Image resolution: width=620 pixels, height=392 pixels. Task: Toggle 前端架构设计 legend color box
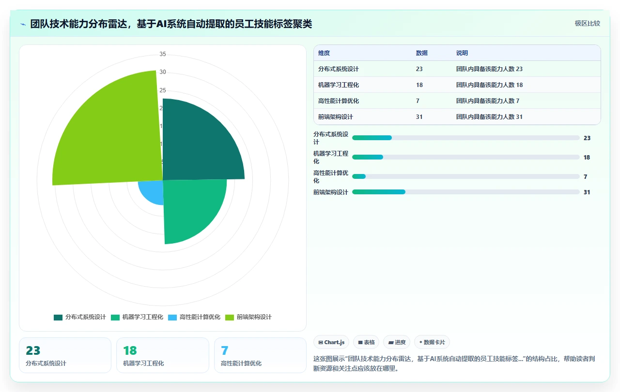[230, 318]
